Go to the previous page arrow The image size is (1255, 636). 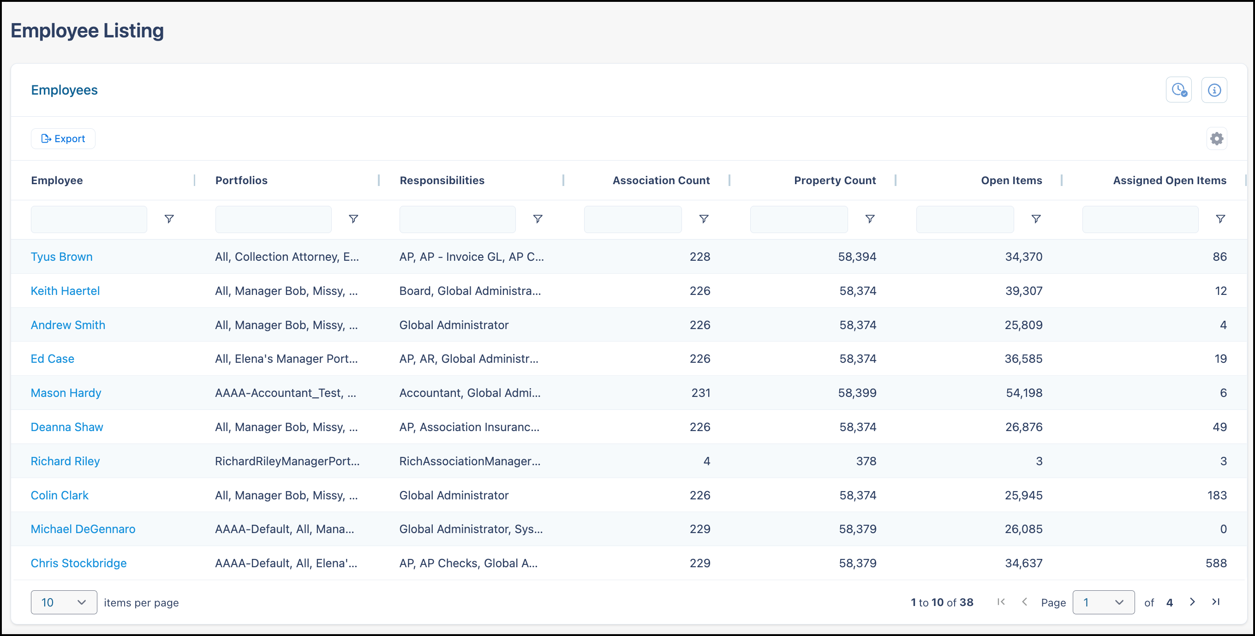1025,602
